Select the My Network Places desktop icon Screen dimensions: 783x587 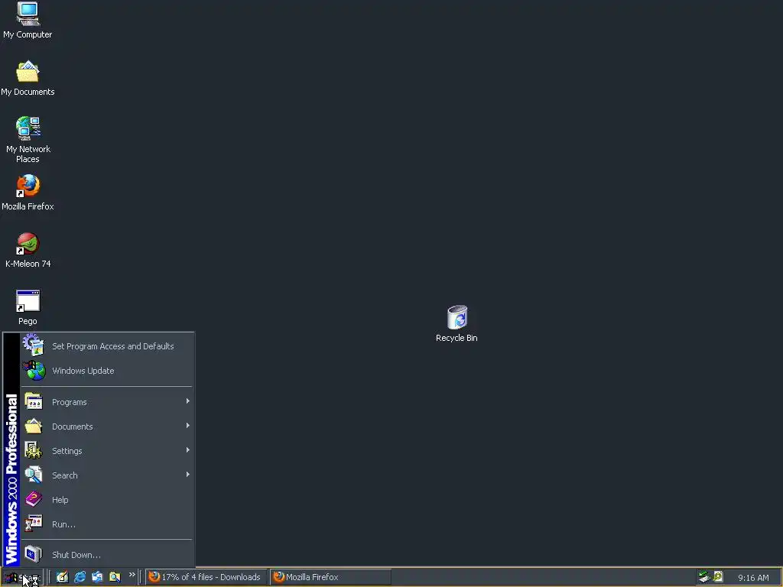(28, 140)
